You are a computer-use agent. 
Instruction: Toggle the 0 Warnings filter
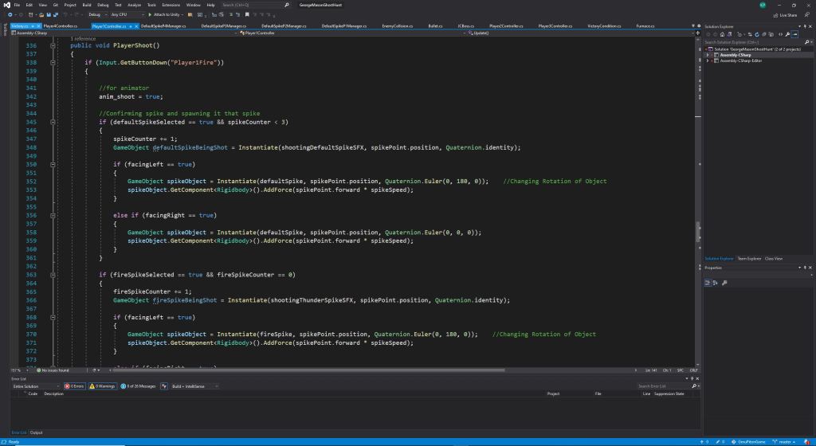[104, 385]
